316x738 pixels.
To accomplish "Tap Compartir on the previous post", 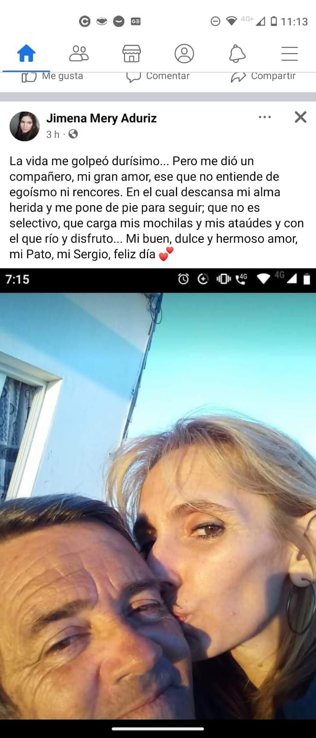I will (x=263, y=77).
